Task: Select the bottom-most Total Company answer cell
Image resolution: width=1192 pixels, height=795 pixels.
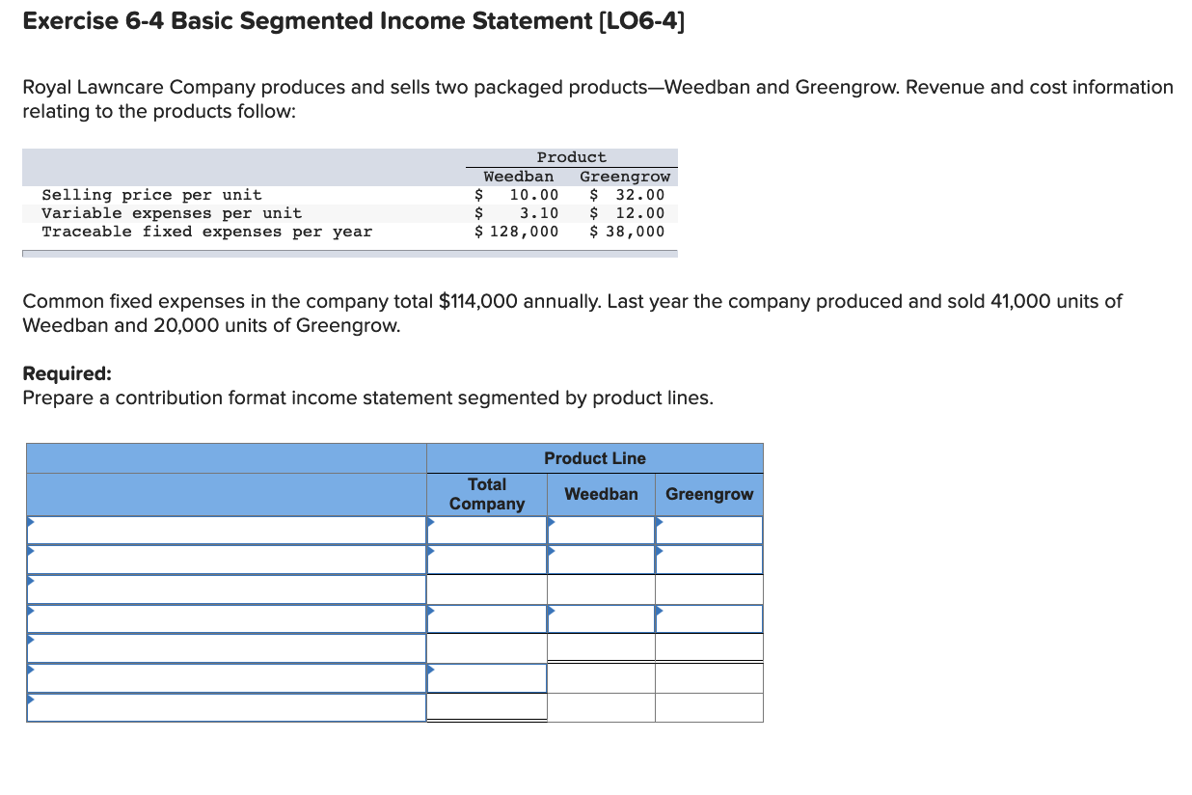Action: [487, 707]
